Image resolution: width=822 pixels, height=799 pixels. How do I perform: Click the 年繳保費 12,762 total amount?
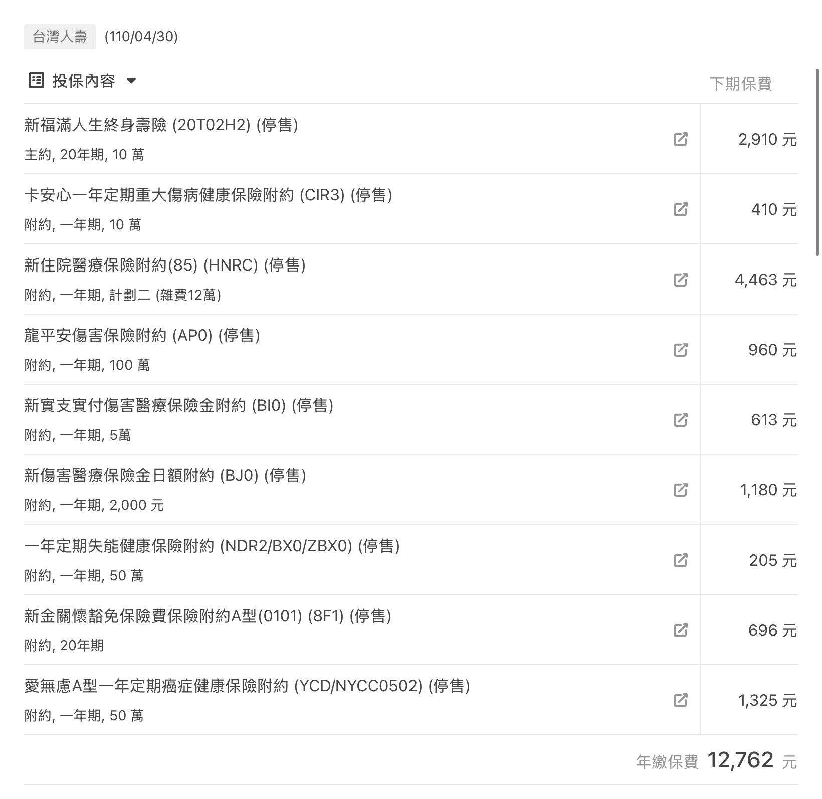pyautogui.click(x=740, y=761)
